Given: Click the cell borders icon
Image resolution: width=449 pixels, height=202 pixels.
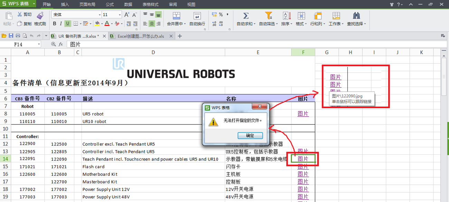Looking at the screenshot, I should [x=76, y=24].
